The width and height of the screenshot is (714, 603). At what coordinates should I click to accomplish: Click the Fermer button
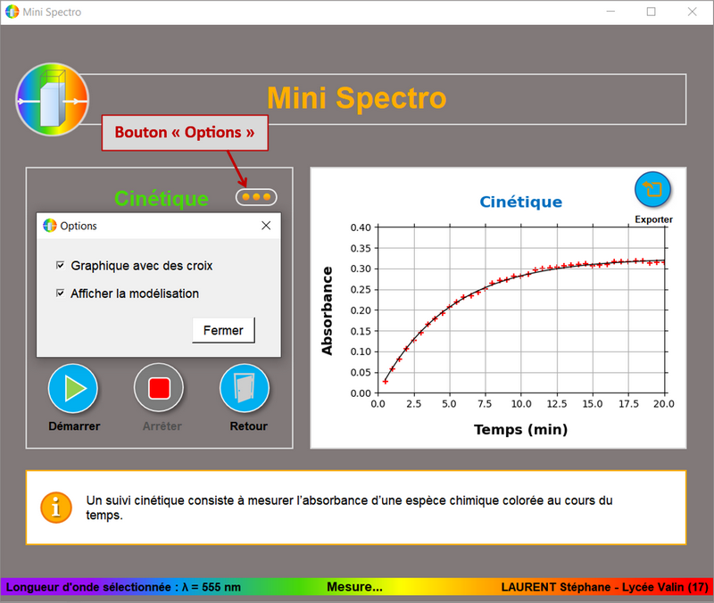click(223, 330)
